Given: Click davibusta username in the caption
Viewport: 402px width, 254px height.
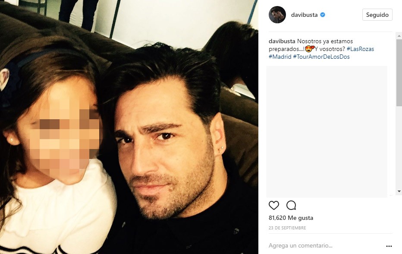Looking at the screenshot, I should click(x=282, y=41).
